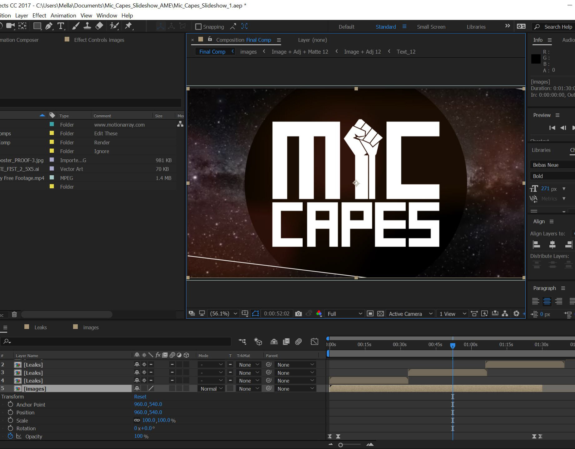Select the Pen tool in toolbar

pos(49,26)
